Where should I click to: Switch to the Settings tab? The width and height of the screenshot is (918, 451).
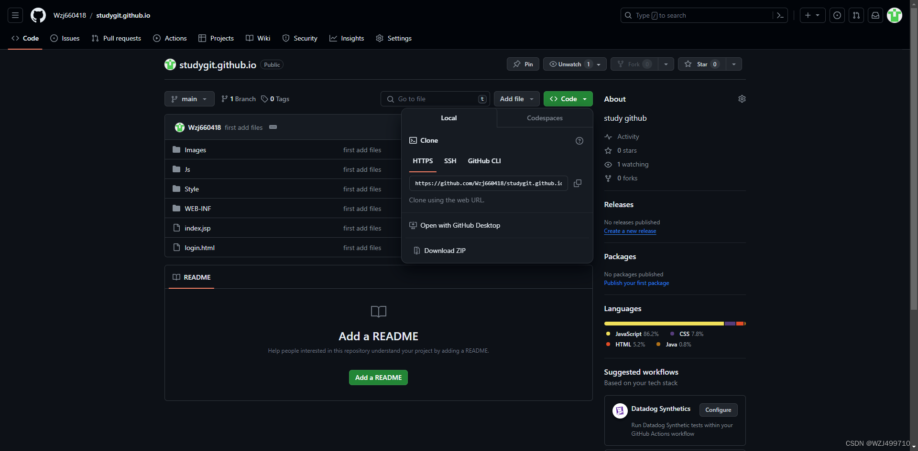(393, 38)
